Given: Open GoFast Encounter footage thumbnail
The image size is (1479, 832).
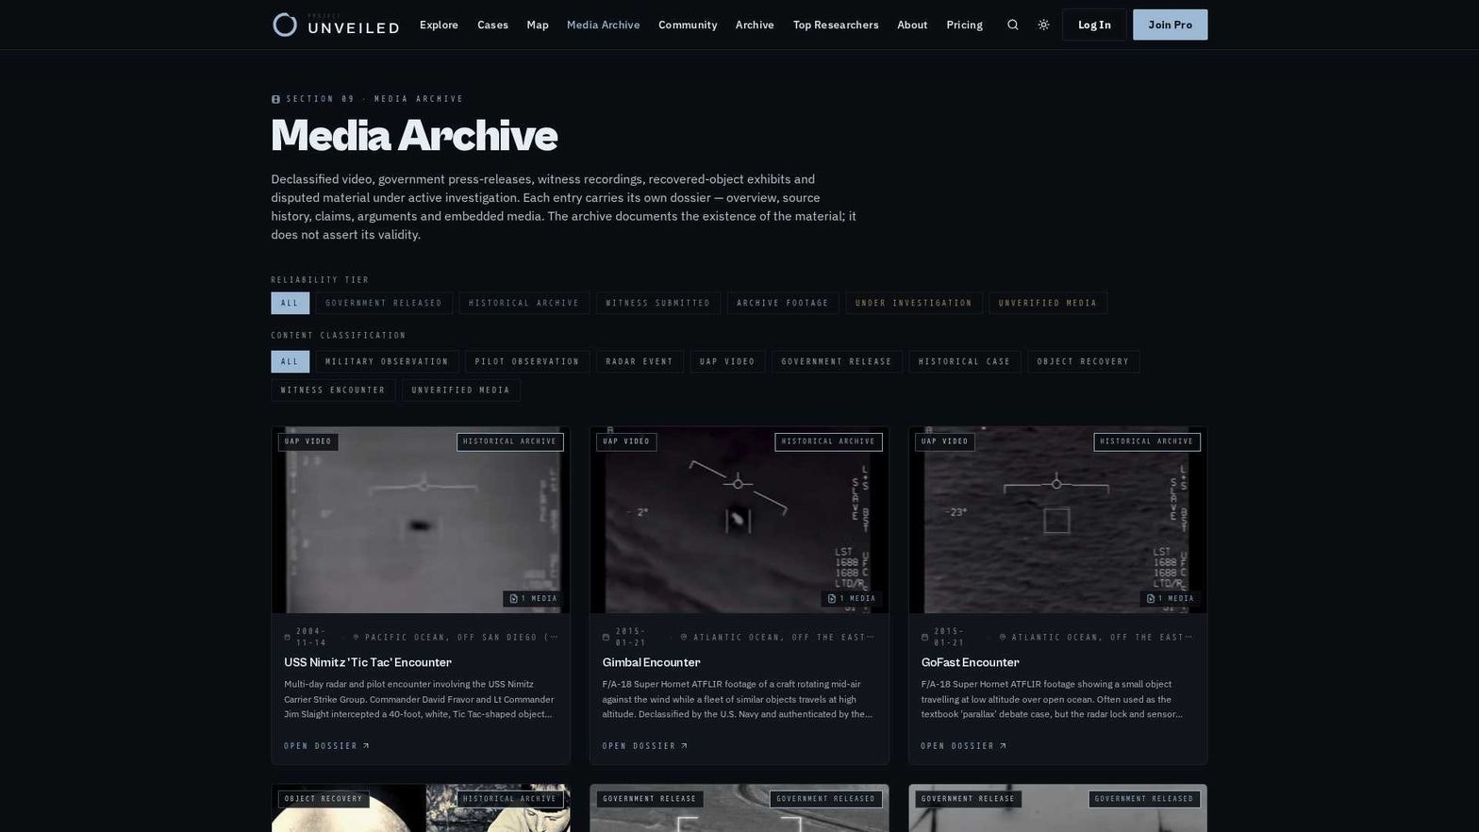Looking at the screenshot, I should tap(1057, 520).
